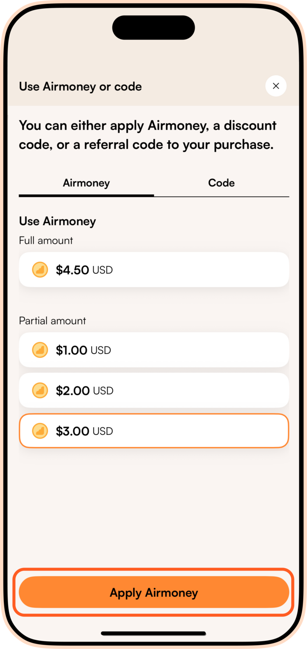307x649 pixels.
Task: Select the $2.00 USD partial amount
Action: pyautogui.click(x=153, y=390)
